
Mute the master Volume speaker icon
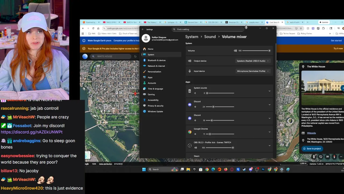pos(235,51)
